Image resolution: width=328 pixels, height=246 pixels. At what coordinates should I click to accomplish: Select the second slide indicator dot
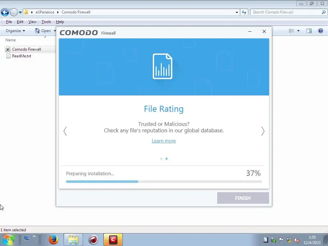167,159
